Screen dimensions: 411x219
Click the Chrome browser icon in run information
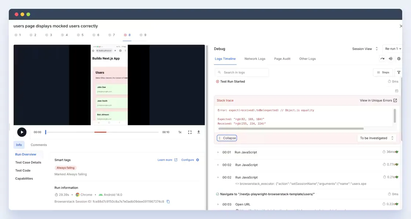click(77, 195)
